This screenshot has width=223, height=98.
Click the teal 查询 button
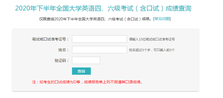click(81, 71)
